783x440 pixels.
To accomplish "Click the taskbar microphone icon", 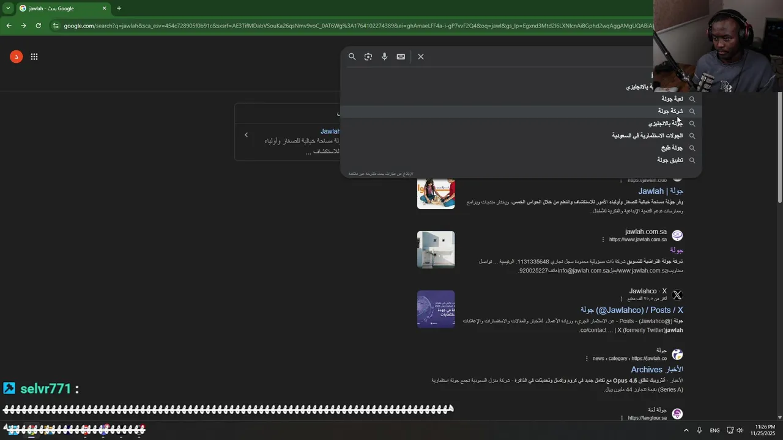I will coord(699,430).
